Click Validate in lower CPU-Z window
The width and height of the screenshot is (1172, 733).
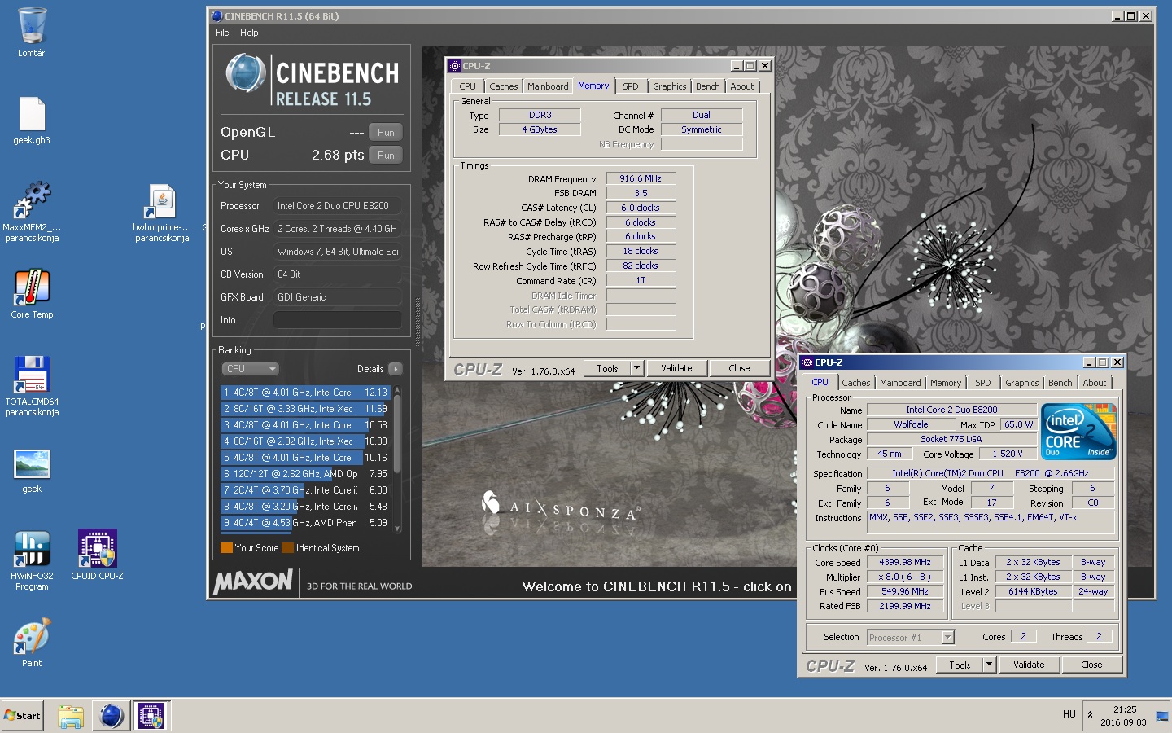(x=1029, y=665)
